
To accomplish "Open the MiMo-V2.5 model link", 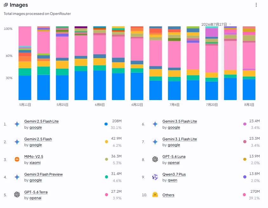I will tap(34, 157).
